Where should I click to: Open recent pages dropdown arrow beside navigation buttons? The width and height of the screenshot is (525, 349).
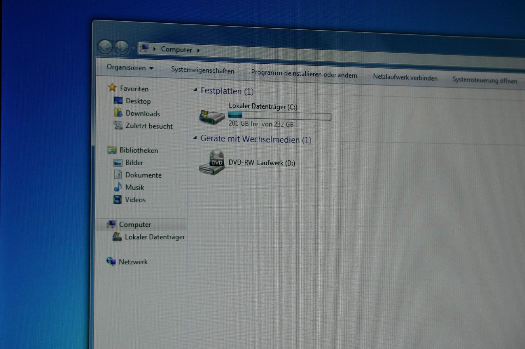[x=133, y=48]
